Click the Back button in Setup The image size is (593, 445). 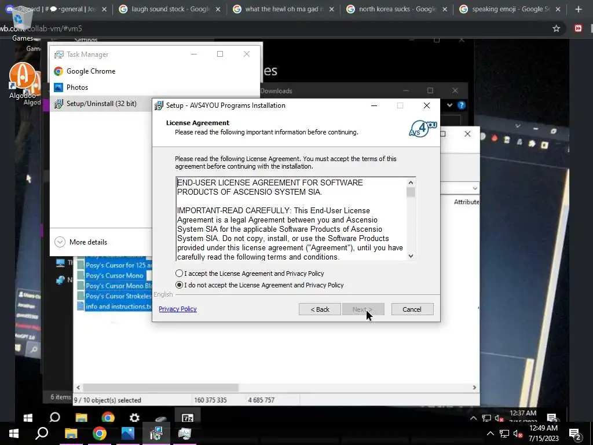pos(320,309)
